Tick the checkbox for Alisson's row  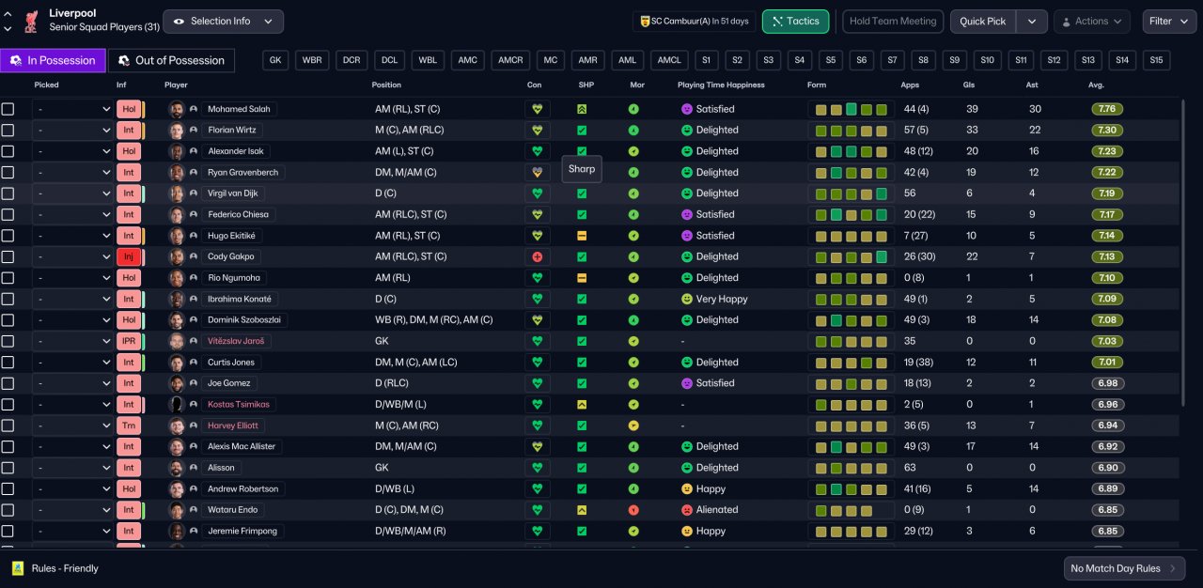[8, 468]
